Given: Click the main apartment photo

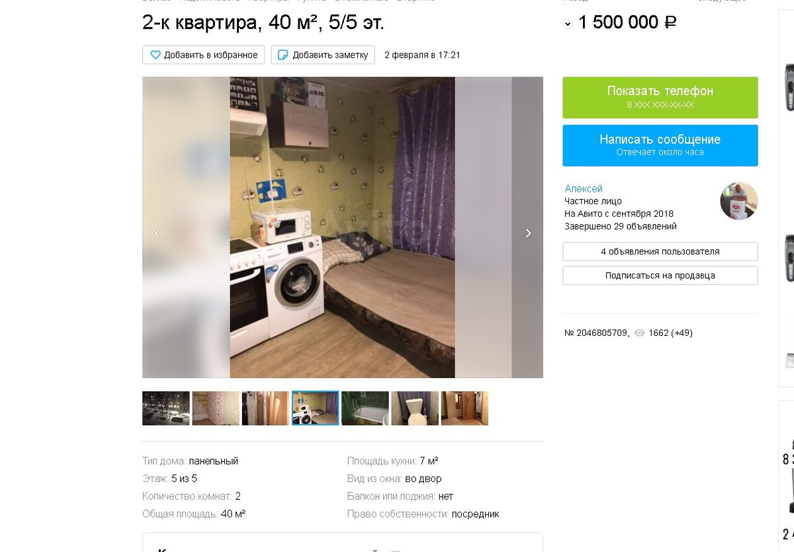Looking at the screenshot, I should (342, 227).
